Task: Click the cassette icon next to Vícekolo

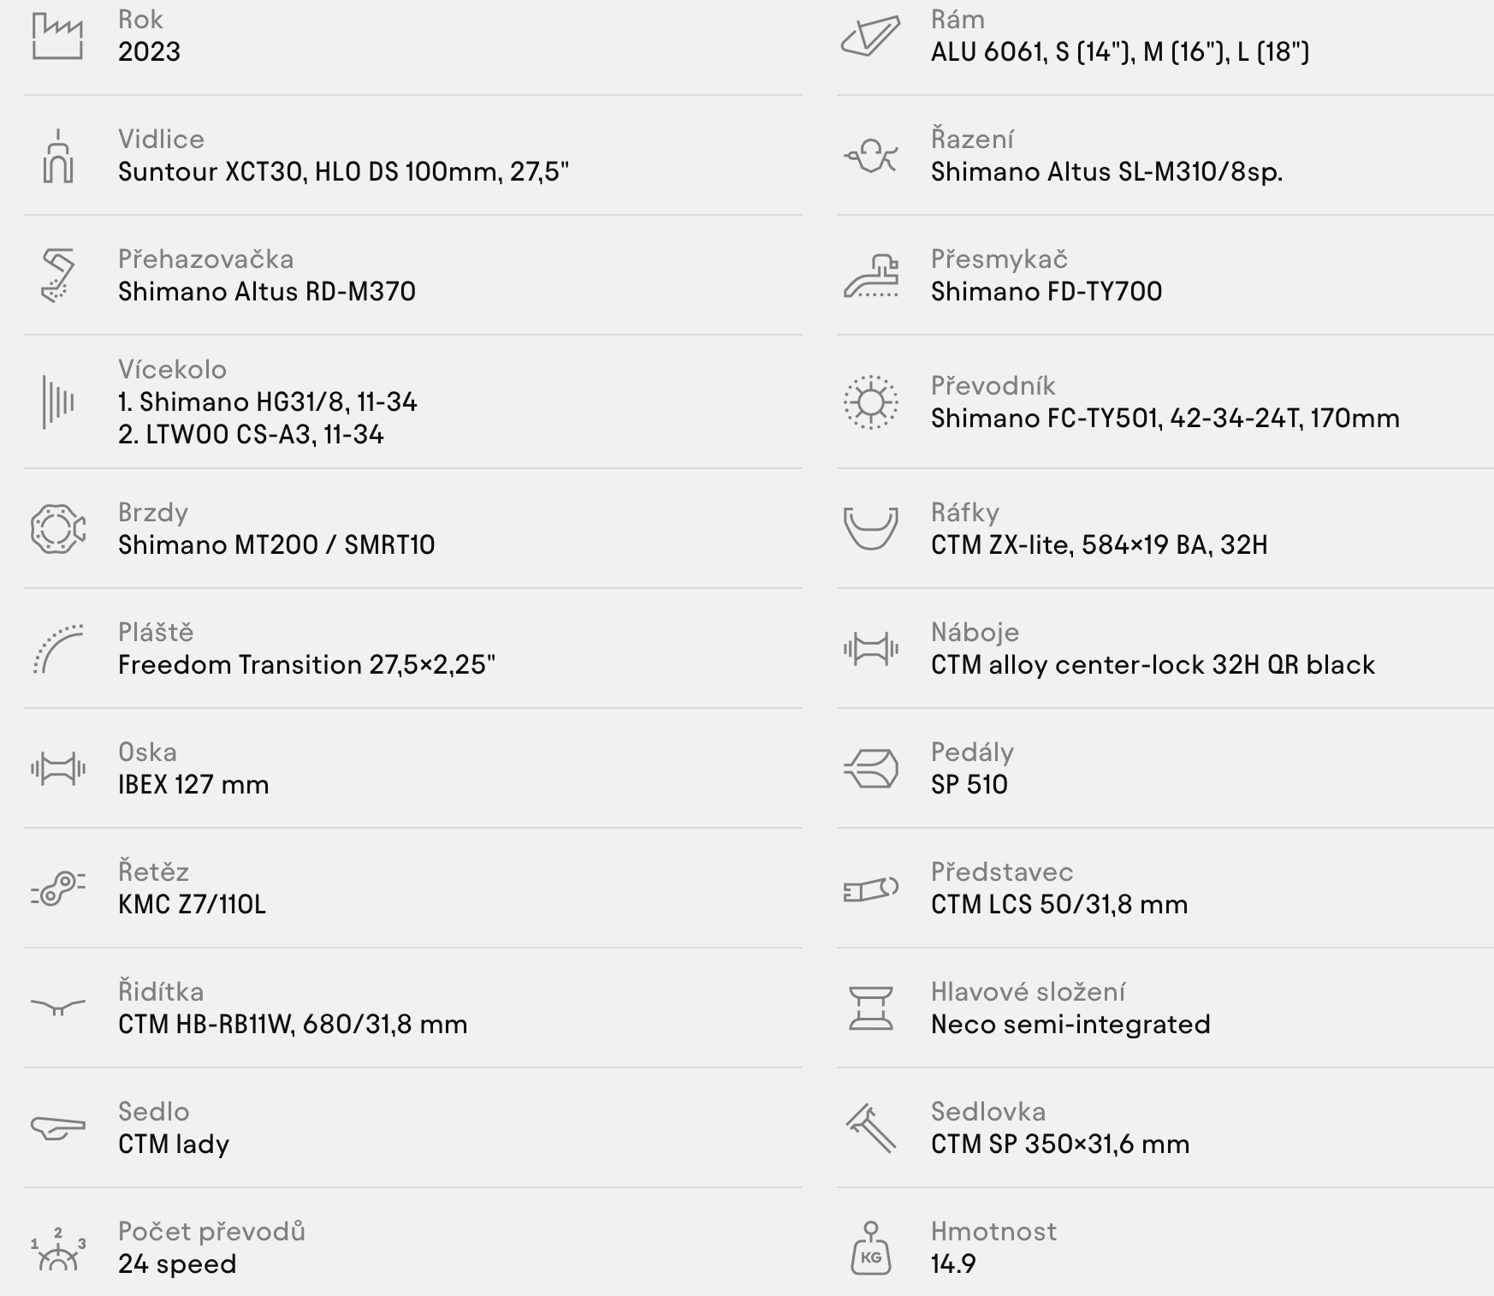Action: [57, 401]
